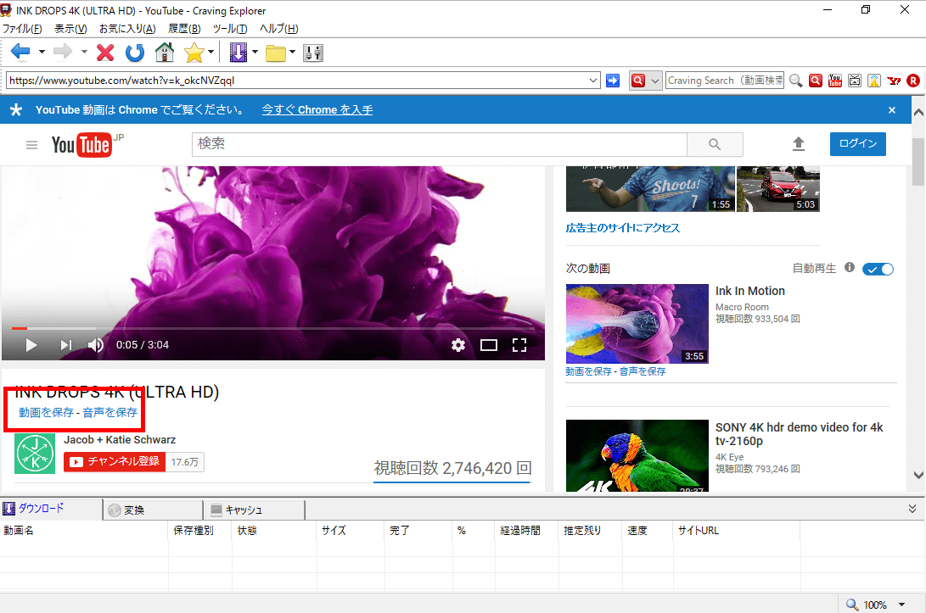Close the Chrome promo banner

[892, 109]
